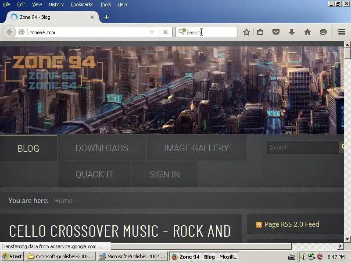351x263 pixels.
Task: Restore down the Firefox window
Action: pos(338,4)
